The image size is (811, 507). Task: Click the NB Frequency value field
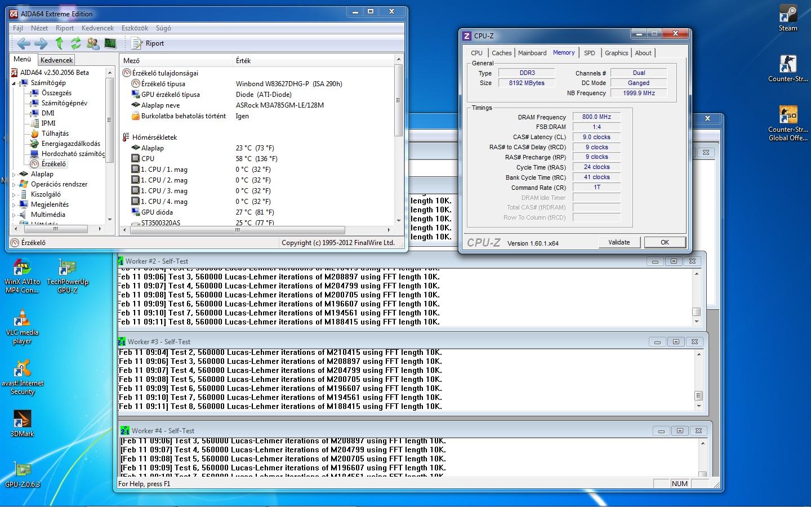tap(639, 94)
